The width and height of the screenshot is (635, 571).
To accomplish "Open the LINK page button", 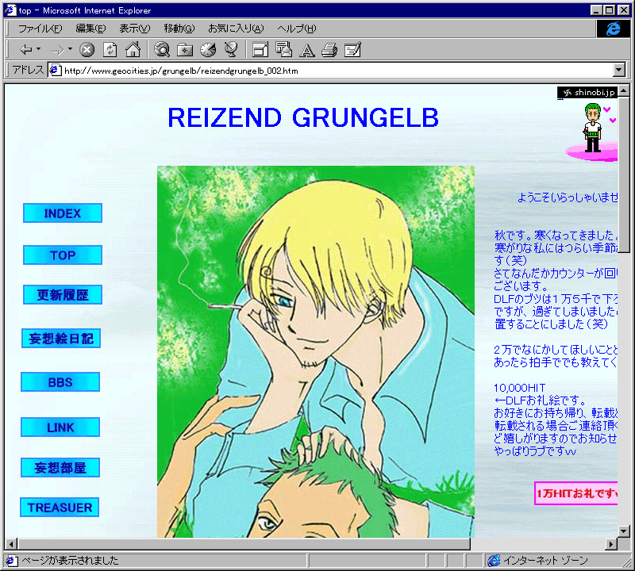I will coord(60,427).
